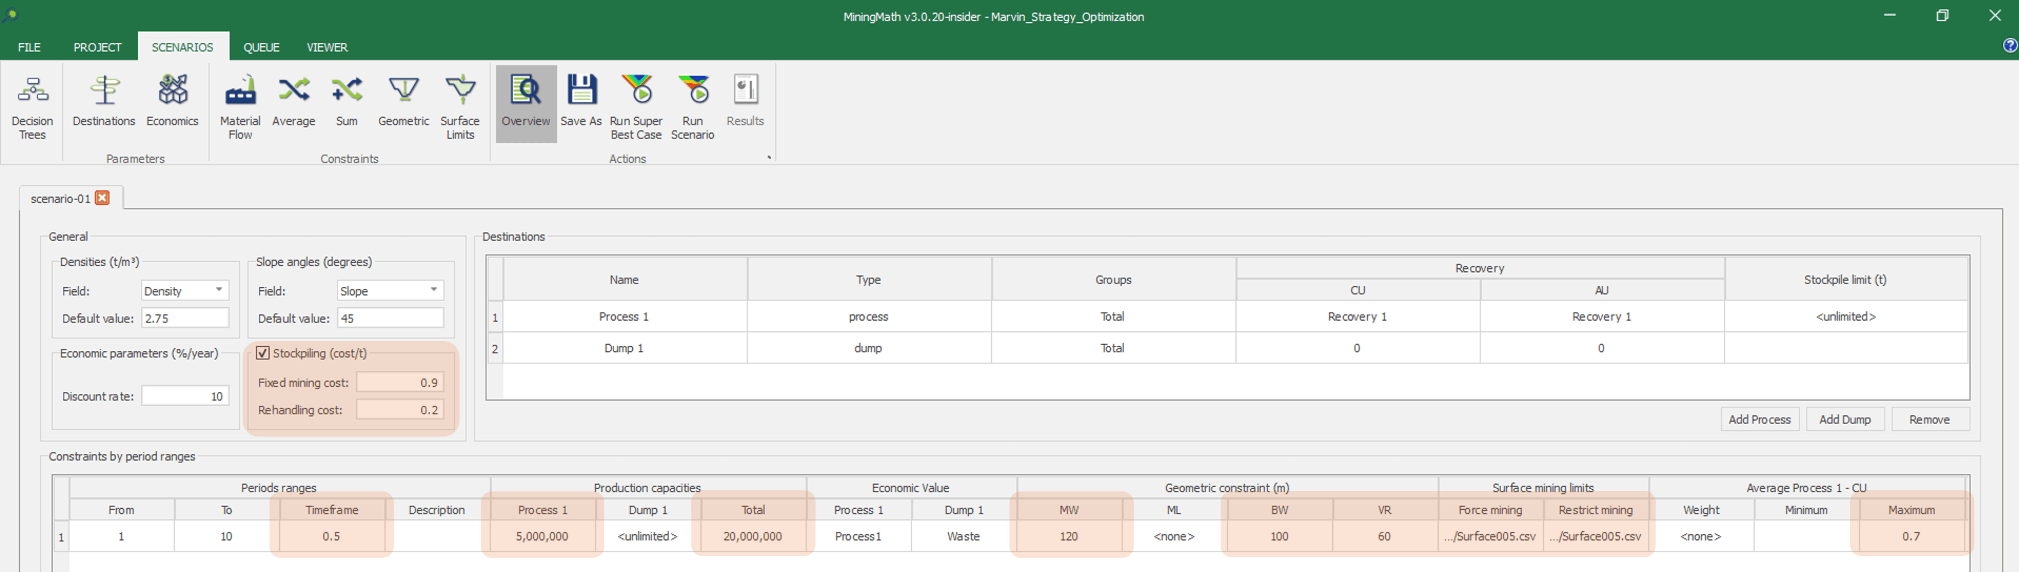
Task: Expand the Actions group dialog launcher
Action: point(769,158)
